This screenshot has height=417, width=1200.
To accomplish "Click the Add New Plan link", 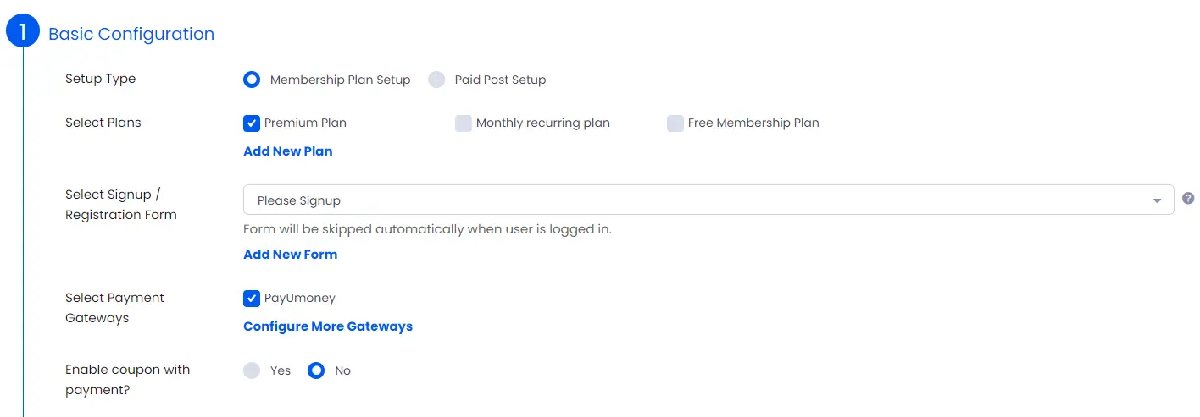I will (288, 151).
